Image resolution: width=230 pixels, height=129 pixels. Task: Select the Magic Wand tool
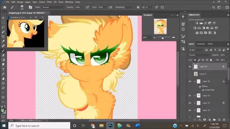[x=3, y=32]
